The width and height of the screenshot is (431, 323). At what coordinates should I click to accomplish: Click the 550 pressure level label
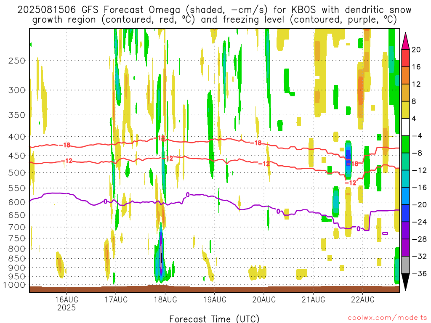pos(17,188)
